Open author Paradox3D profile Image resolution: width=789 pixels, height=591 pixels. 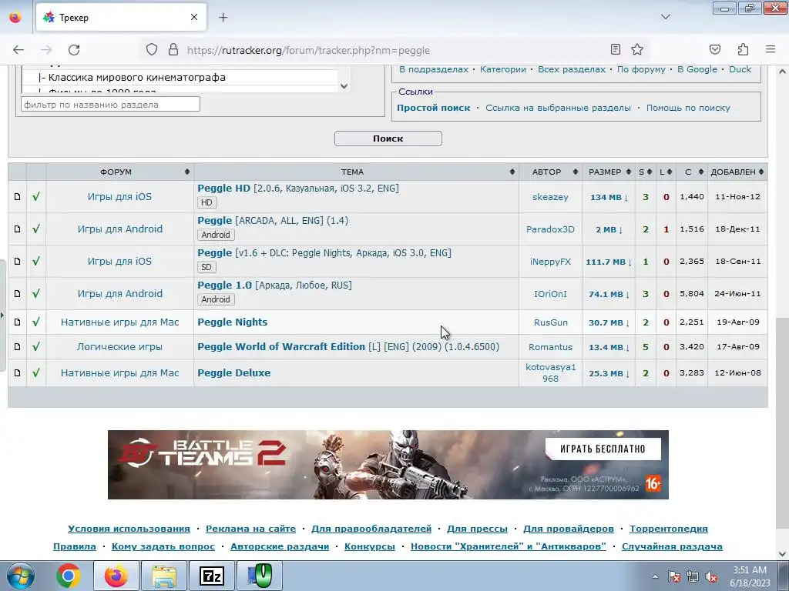pos(550,229)
